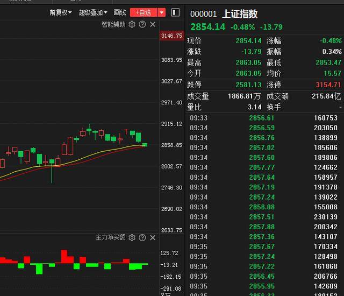Click 均价 value 15.57
This screenshot has width=344, height=296.
pyautogui.click(x=333, y=73)
